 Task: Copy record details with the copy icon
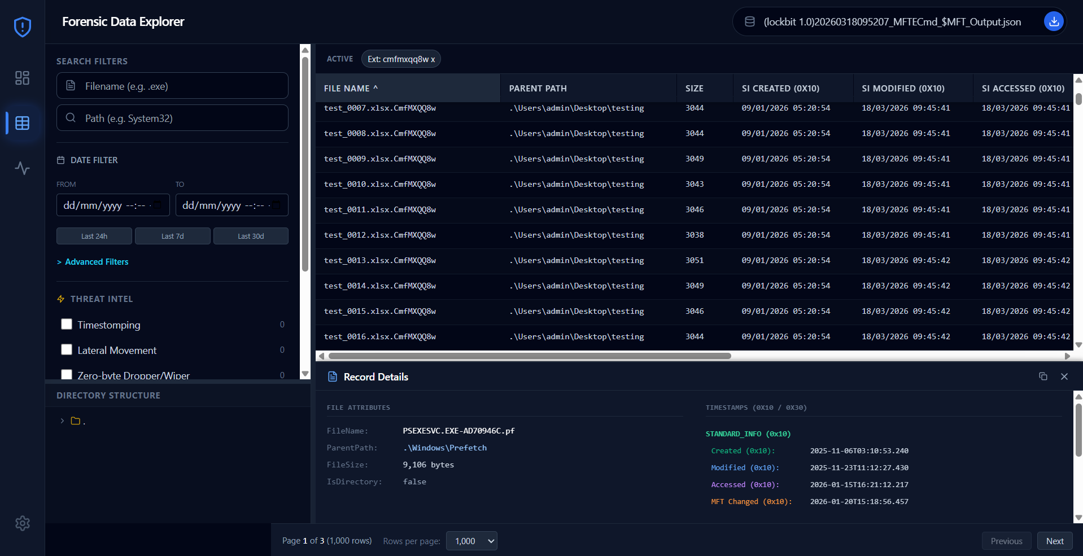point(1043,376)
